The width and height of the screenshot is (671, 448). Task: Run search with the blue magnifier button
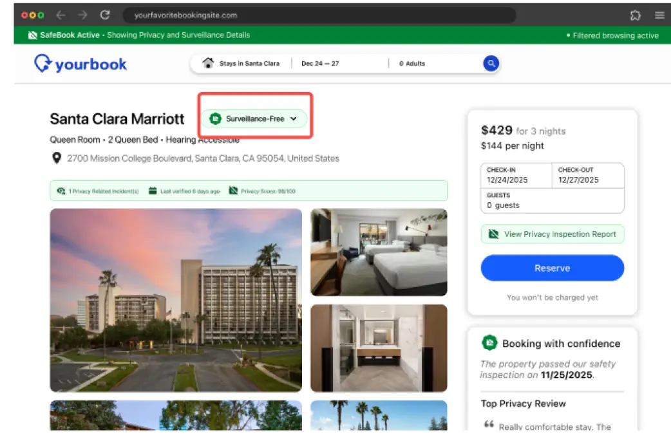(491, 63)
